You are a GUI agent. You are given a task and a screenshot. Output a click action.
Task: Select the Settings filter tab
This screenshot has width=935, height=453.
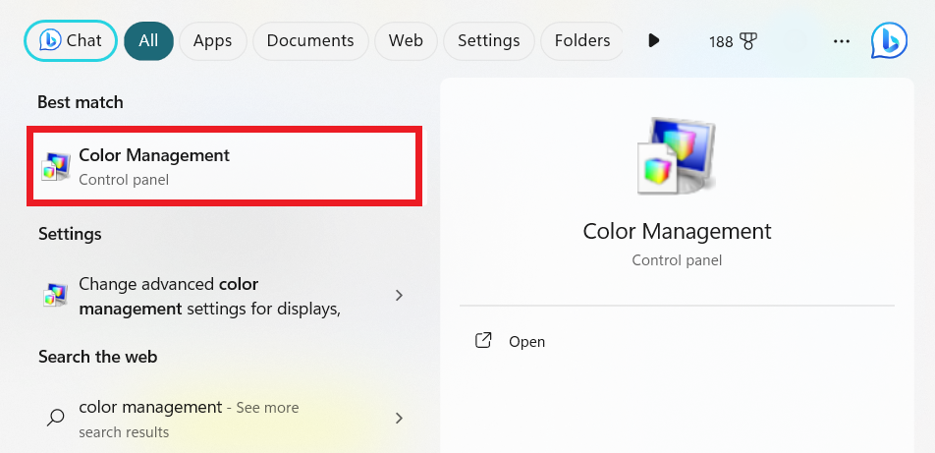tap(488, 41)
